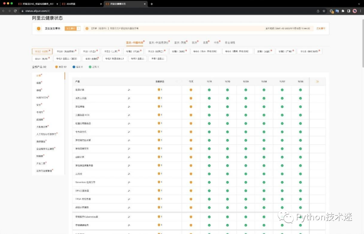Go back using the browser back arrow
Image resolution: width=364 pixels, height=234 pixels.
pos(3,11)
